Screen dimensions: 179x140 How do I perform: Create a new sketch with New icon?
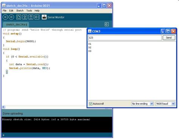click(x=19, y=17)
